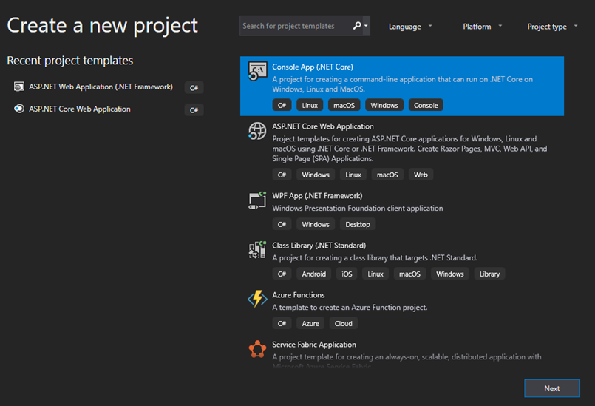Click the Library tag on Class Library
595x406 pixels.
click(490, 274)
